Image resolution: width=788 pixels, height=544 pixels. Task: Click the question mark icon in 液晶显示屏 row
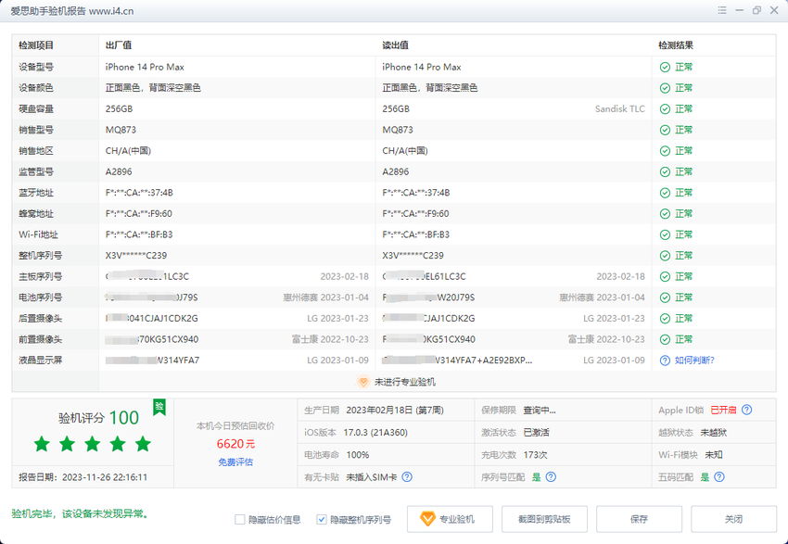click(x=665, y=361)
